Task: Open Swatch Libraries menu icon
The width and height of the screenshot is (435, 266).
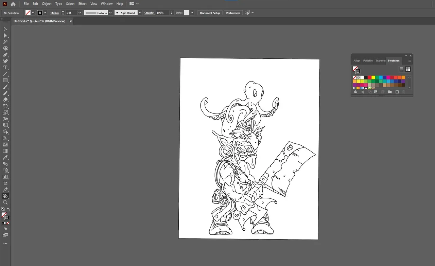Action: [x=356, y=92]
